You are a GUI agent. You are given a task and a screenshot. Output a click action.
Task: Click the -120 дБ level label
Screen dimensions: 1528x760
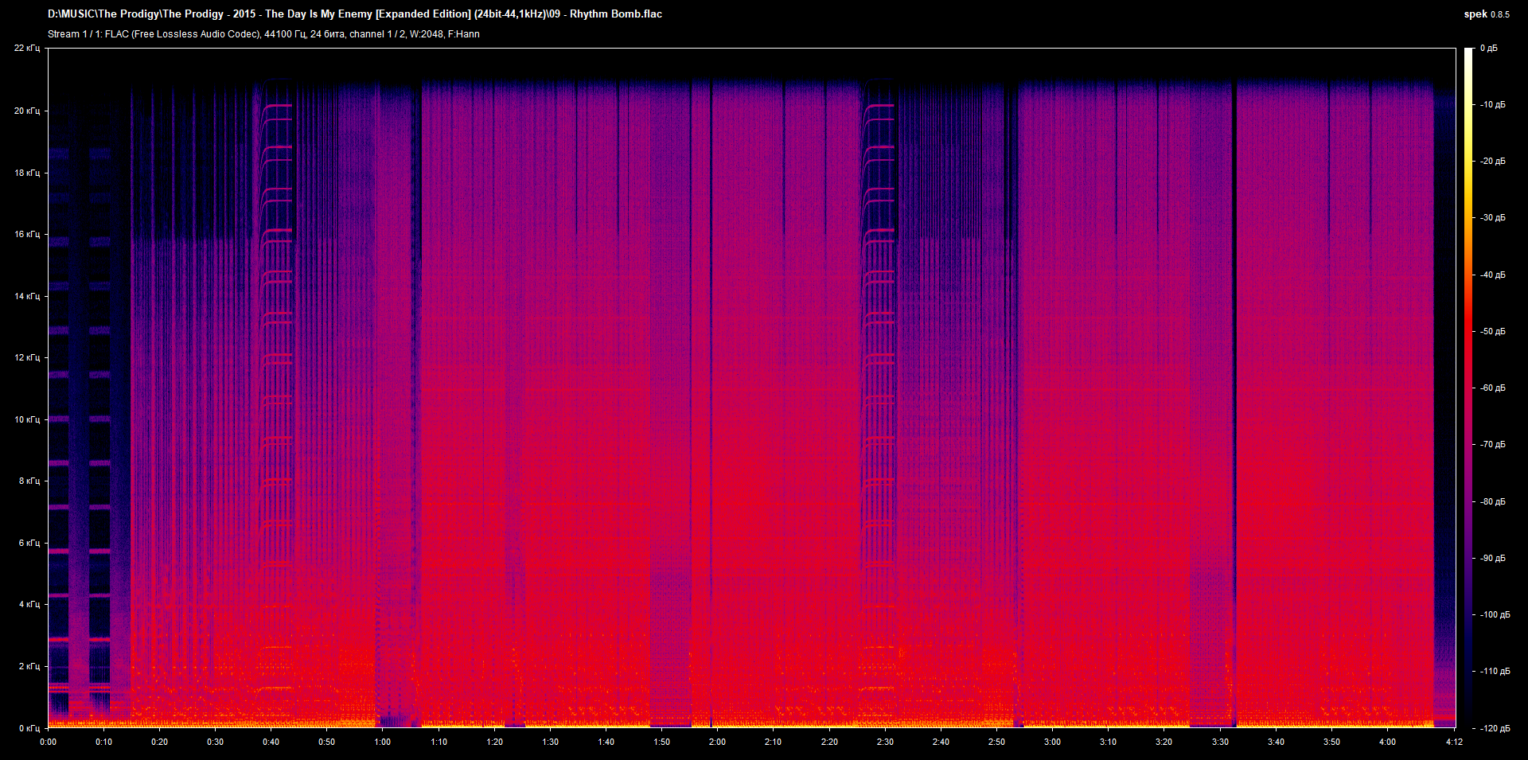click(1494, 728)
